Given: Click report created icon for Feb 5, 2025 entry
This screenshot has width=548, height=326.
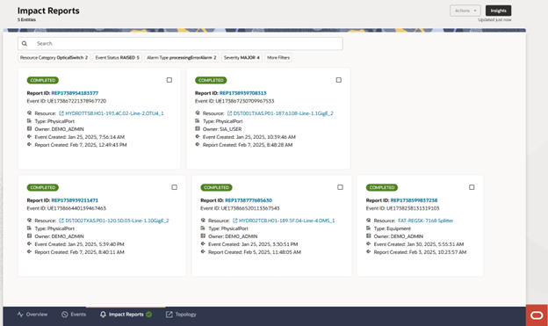Looking at the screenshot, I should (203, 252).
